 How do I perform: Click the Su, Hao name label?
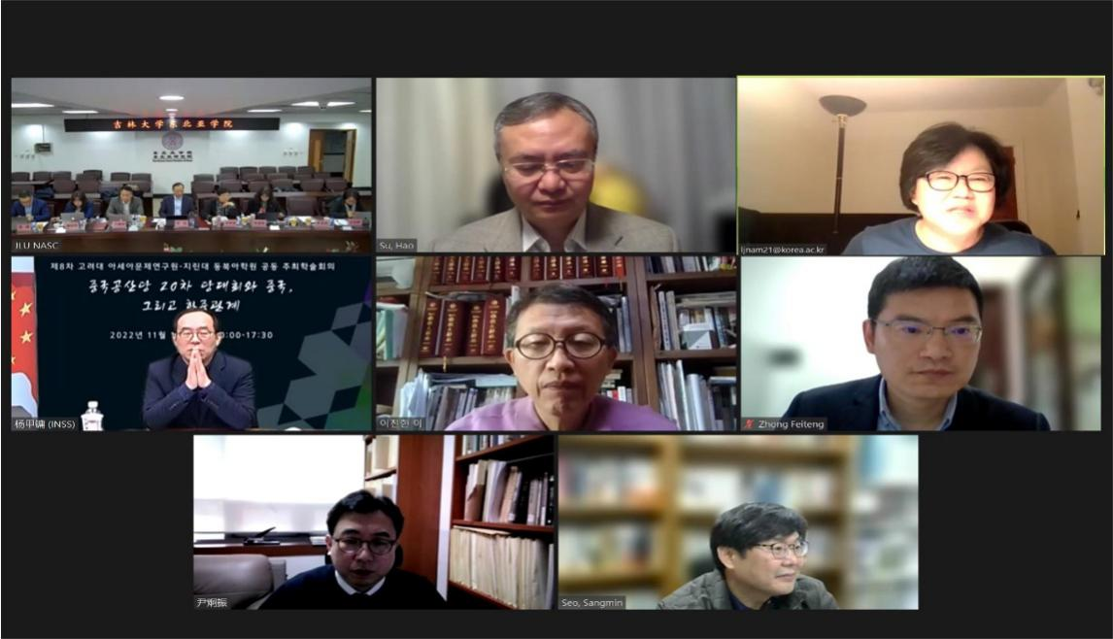(x=396, y=246)
